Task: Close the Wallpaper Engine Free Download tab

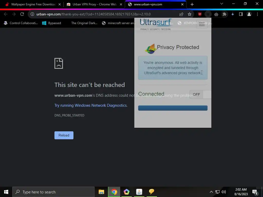Action: (x=60, y=4)
